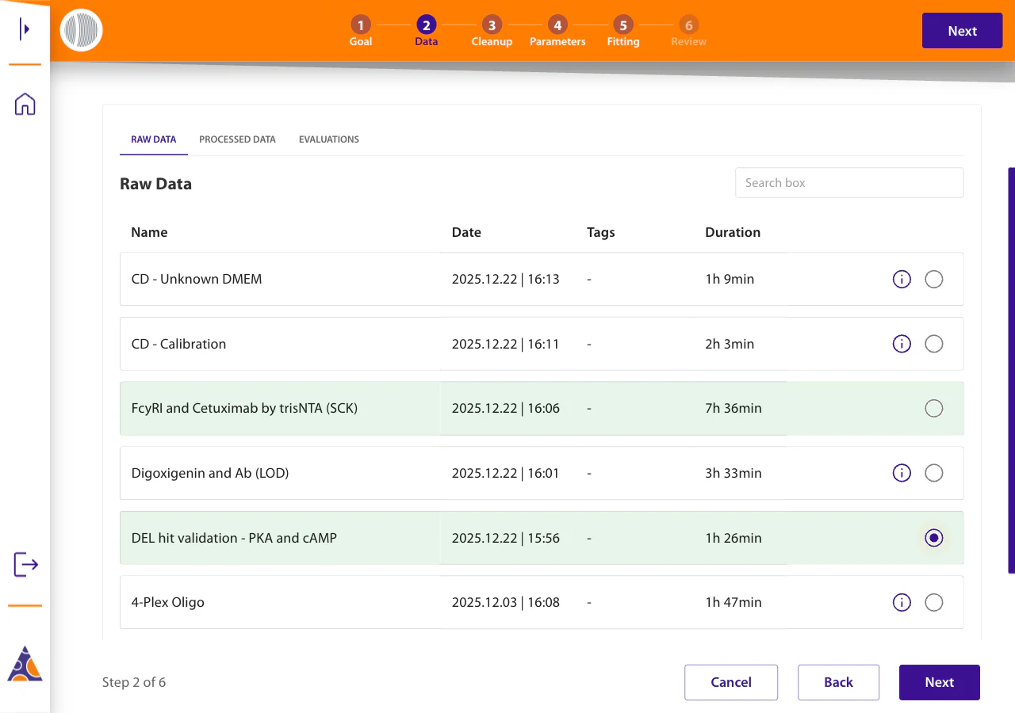1015x713 pixels.
Task: Sort by the Date column header
Action: (466, 232)
